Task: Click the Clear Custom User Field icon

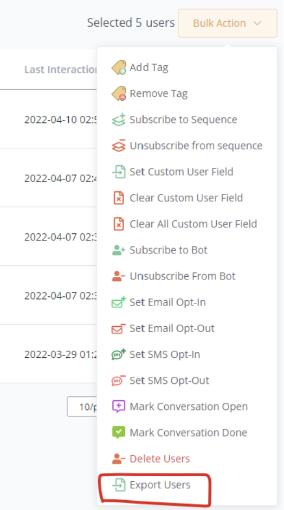Action: (x=119, y=198)
